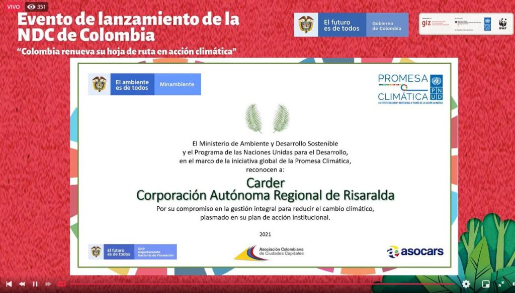Viewport: 515px width, 293px height.
Task: Click the Asociación Colombiana de Ciudades Capitales logo
Action: [x=269, y=252]
